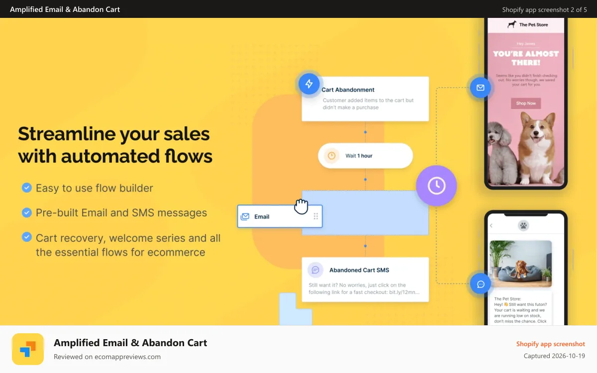This screenshot has width=597, height=373.
Task: Click the 'Amplified Email & Abandon Cart' title in top bar
Action: pyautogui.click(x=65, y=9)
